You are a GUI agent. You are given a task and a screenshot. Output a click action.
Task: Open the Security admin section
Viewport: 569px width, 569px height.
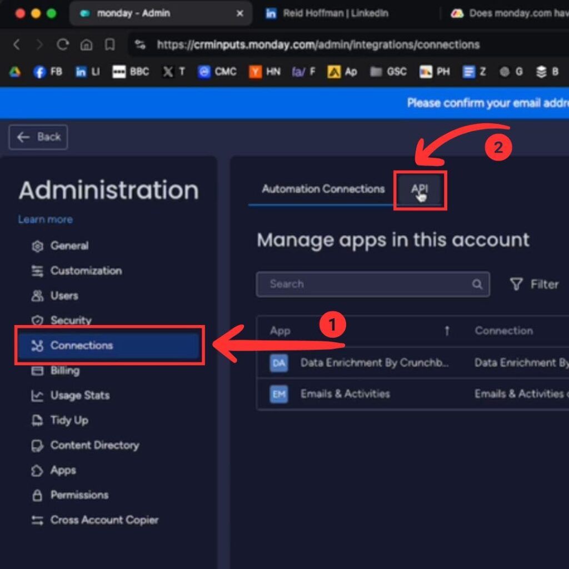point(61,321)
